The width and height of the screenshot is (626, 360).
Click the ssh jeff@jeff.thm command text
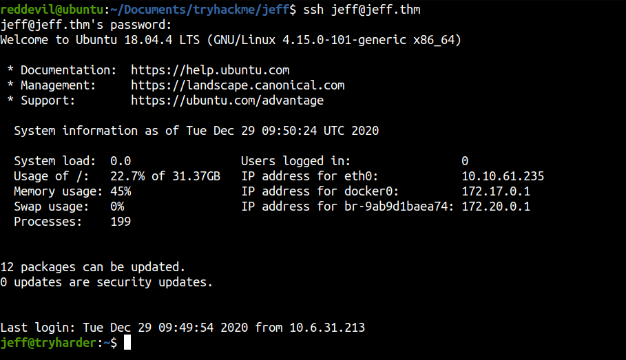pyautogui.click(x=362, y=10)
